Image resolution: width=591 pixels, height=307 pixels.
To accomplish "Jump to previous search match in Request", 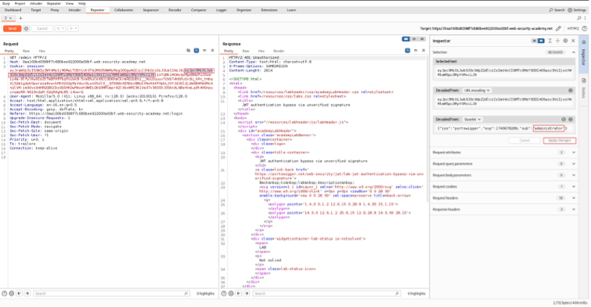I will 20,294.
